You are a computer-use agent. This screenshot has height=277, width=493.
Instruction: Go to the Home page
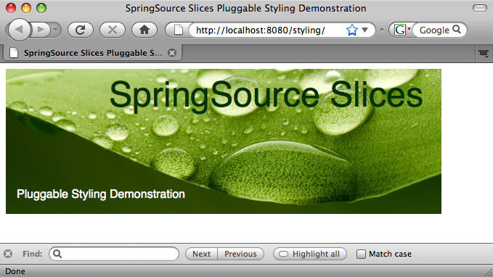(x=144, y=30)
